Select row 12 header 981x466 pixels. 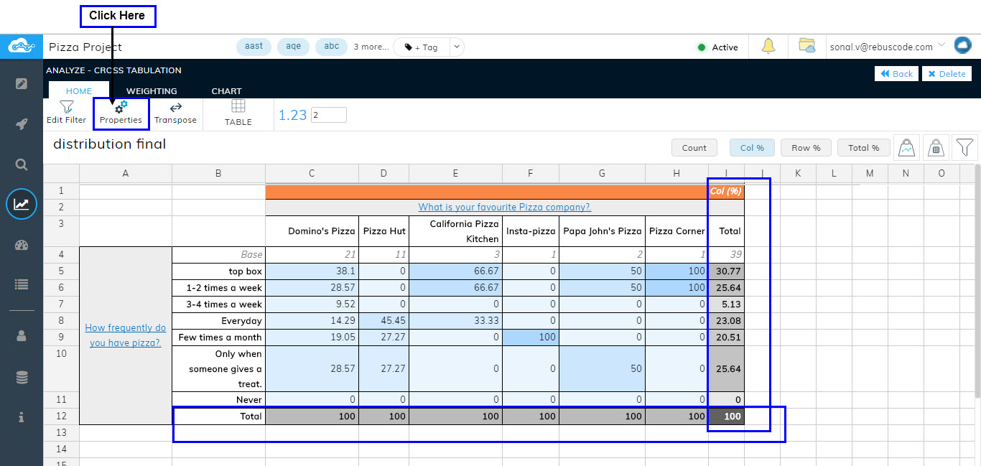pyautogui.click(x=61, y=416)
